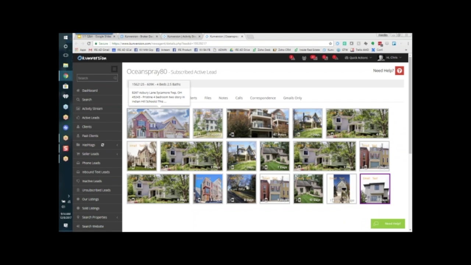Open the Inside Real Estate bookmark
The image size is (471, 265).
(307, 50)
